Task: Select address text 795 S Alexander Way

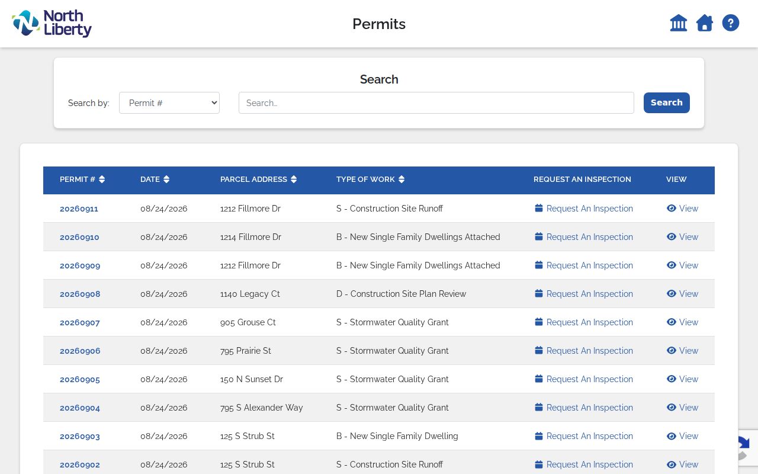Action: [x=261, y=408]
